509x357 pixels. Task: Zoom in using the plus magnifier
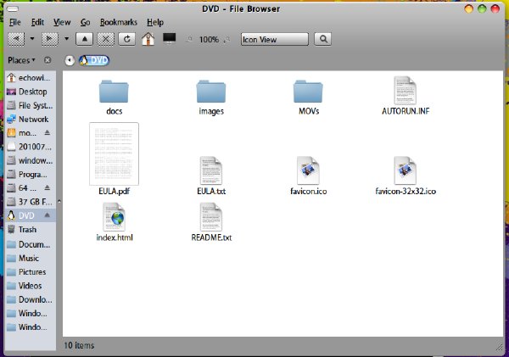tap(227, 39)
